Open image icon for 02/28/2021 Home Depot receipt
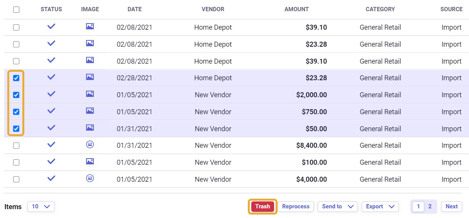The width and height of the screenshot is (469, 218). pos(90,77)
